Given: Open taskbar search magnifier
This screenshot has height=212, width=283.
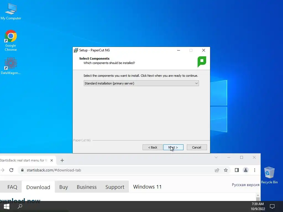Looking at the screenshot, I should (20, 206).
